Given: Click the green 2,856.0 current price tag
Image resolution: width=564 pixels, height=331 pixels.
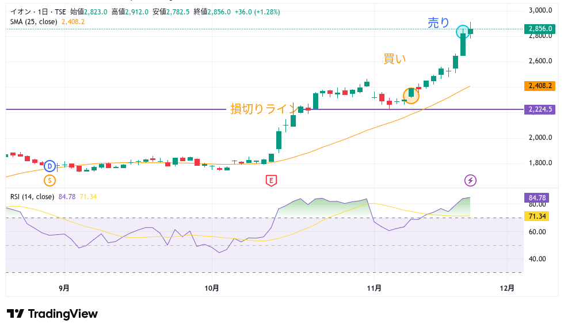Looking at the screenshot, I should [x=540, y=28].
